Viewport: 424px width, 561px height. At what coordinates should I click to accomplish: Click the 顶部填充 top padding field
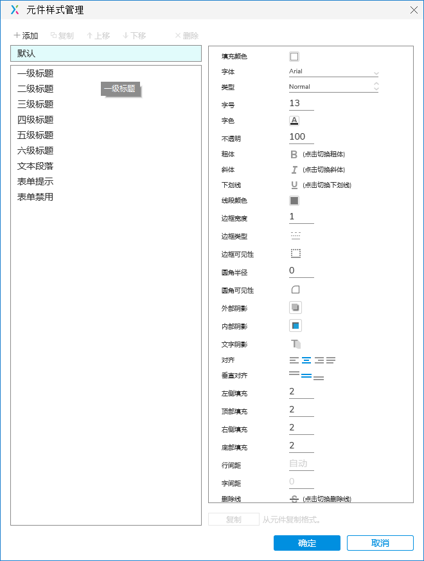point(301,410)
